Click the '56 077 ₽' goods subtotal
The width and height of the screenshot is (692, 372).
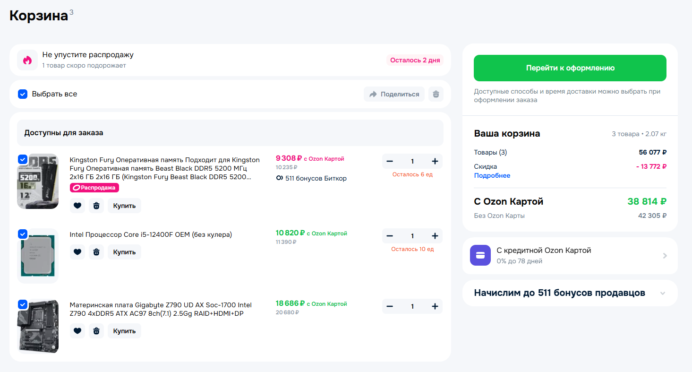[x=652, y=152]
